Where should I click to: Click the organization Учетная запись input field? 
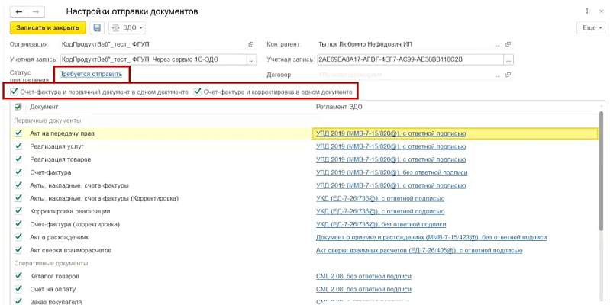(x=153, y=59)
